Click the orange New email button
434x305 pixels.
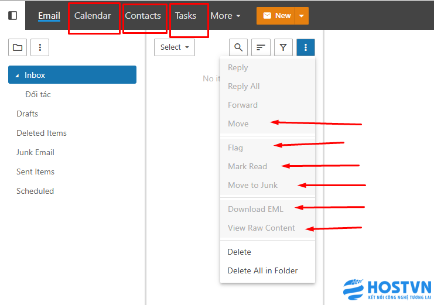(x=276, y=16)
